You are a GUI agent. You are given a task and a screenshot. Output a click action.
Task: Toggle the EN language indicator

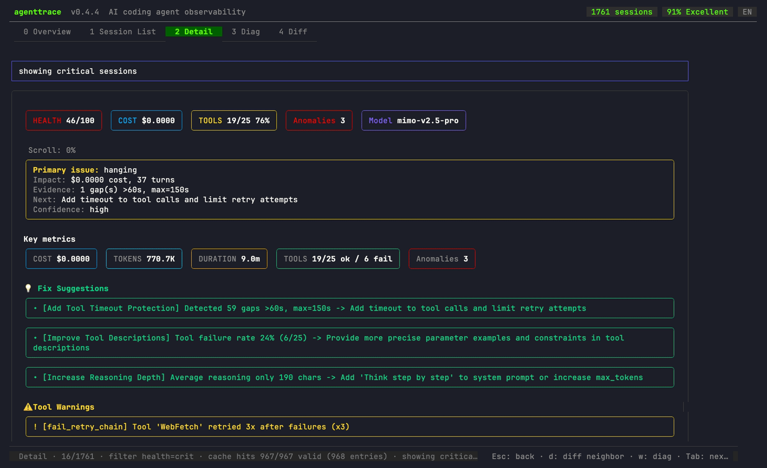pyautogui.click(x=747, y=12)
